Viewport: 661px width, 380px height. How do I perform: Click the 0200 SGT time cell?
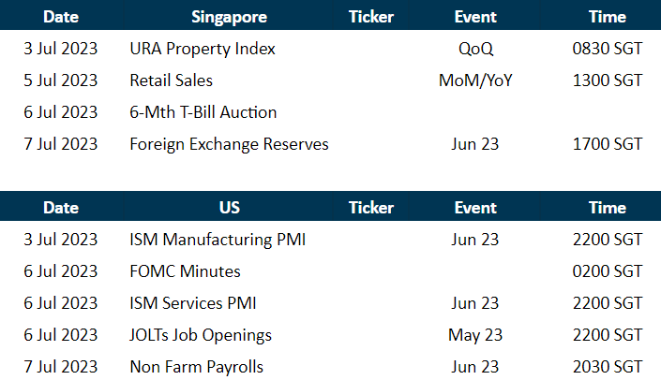[x=608, y=271]
